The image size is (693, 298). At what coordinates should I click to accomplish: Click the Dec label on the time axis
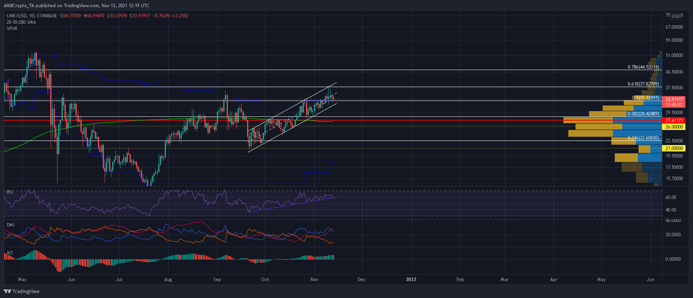coord(362,280)
